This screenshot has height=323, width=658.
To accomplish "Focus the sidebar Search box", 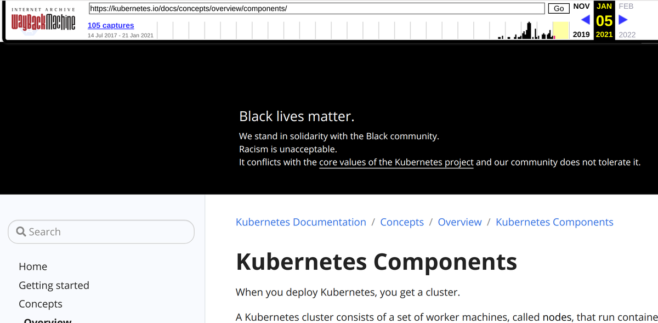I will click(101, 231).
